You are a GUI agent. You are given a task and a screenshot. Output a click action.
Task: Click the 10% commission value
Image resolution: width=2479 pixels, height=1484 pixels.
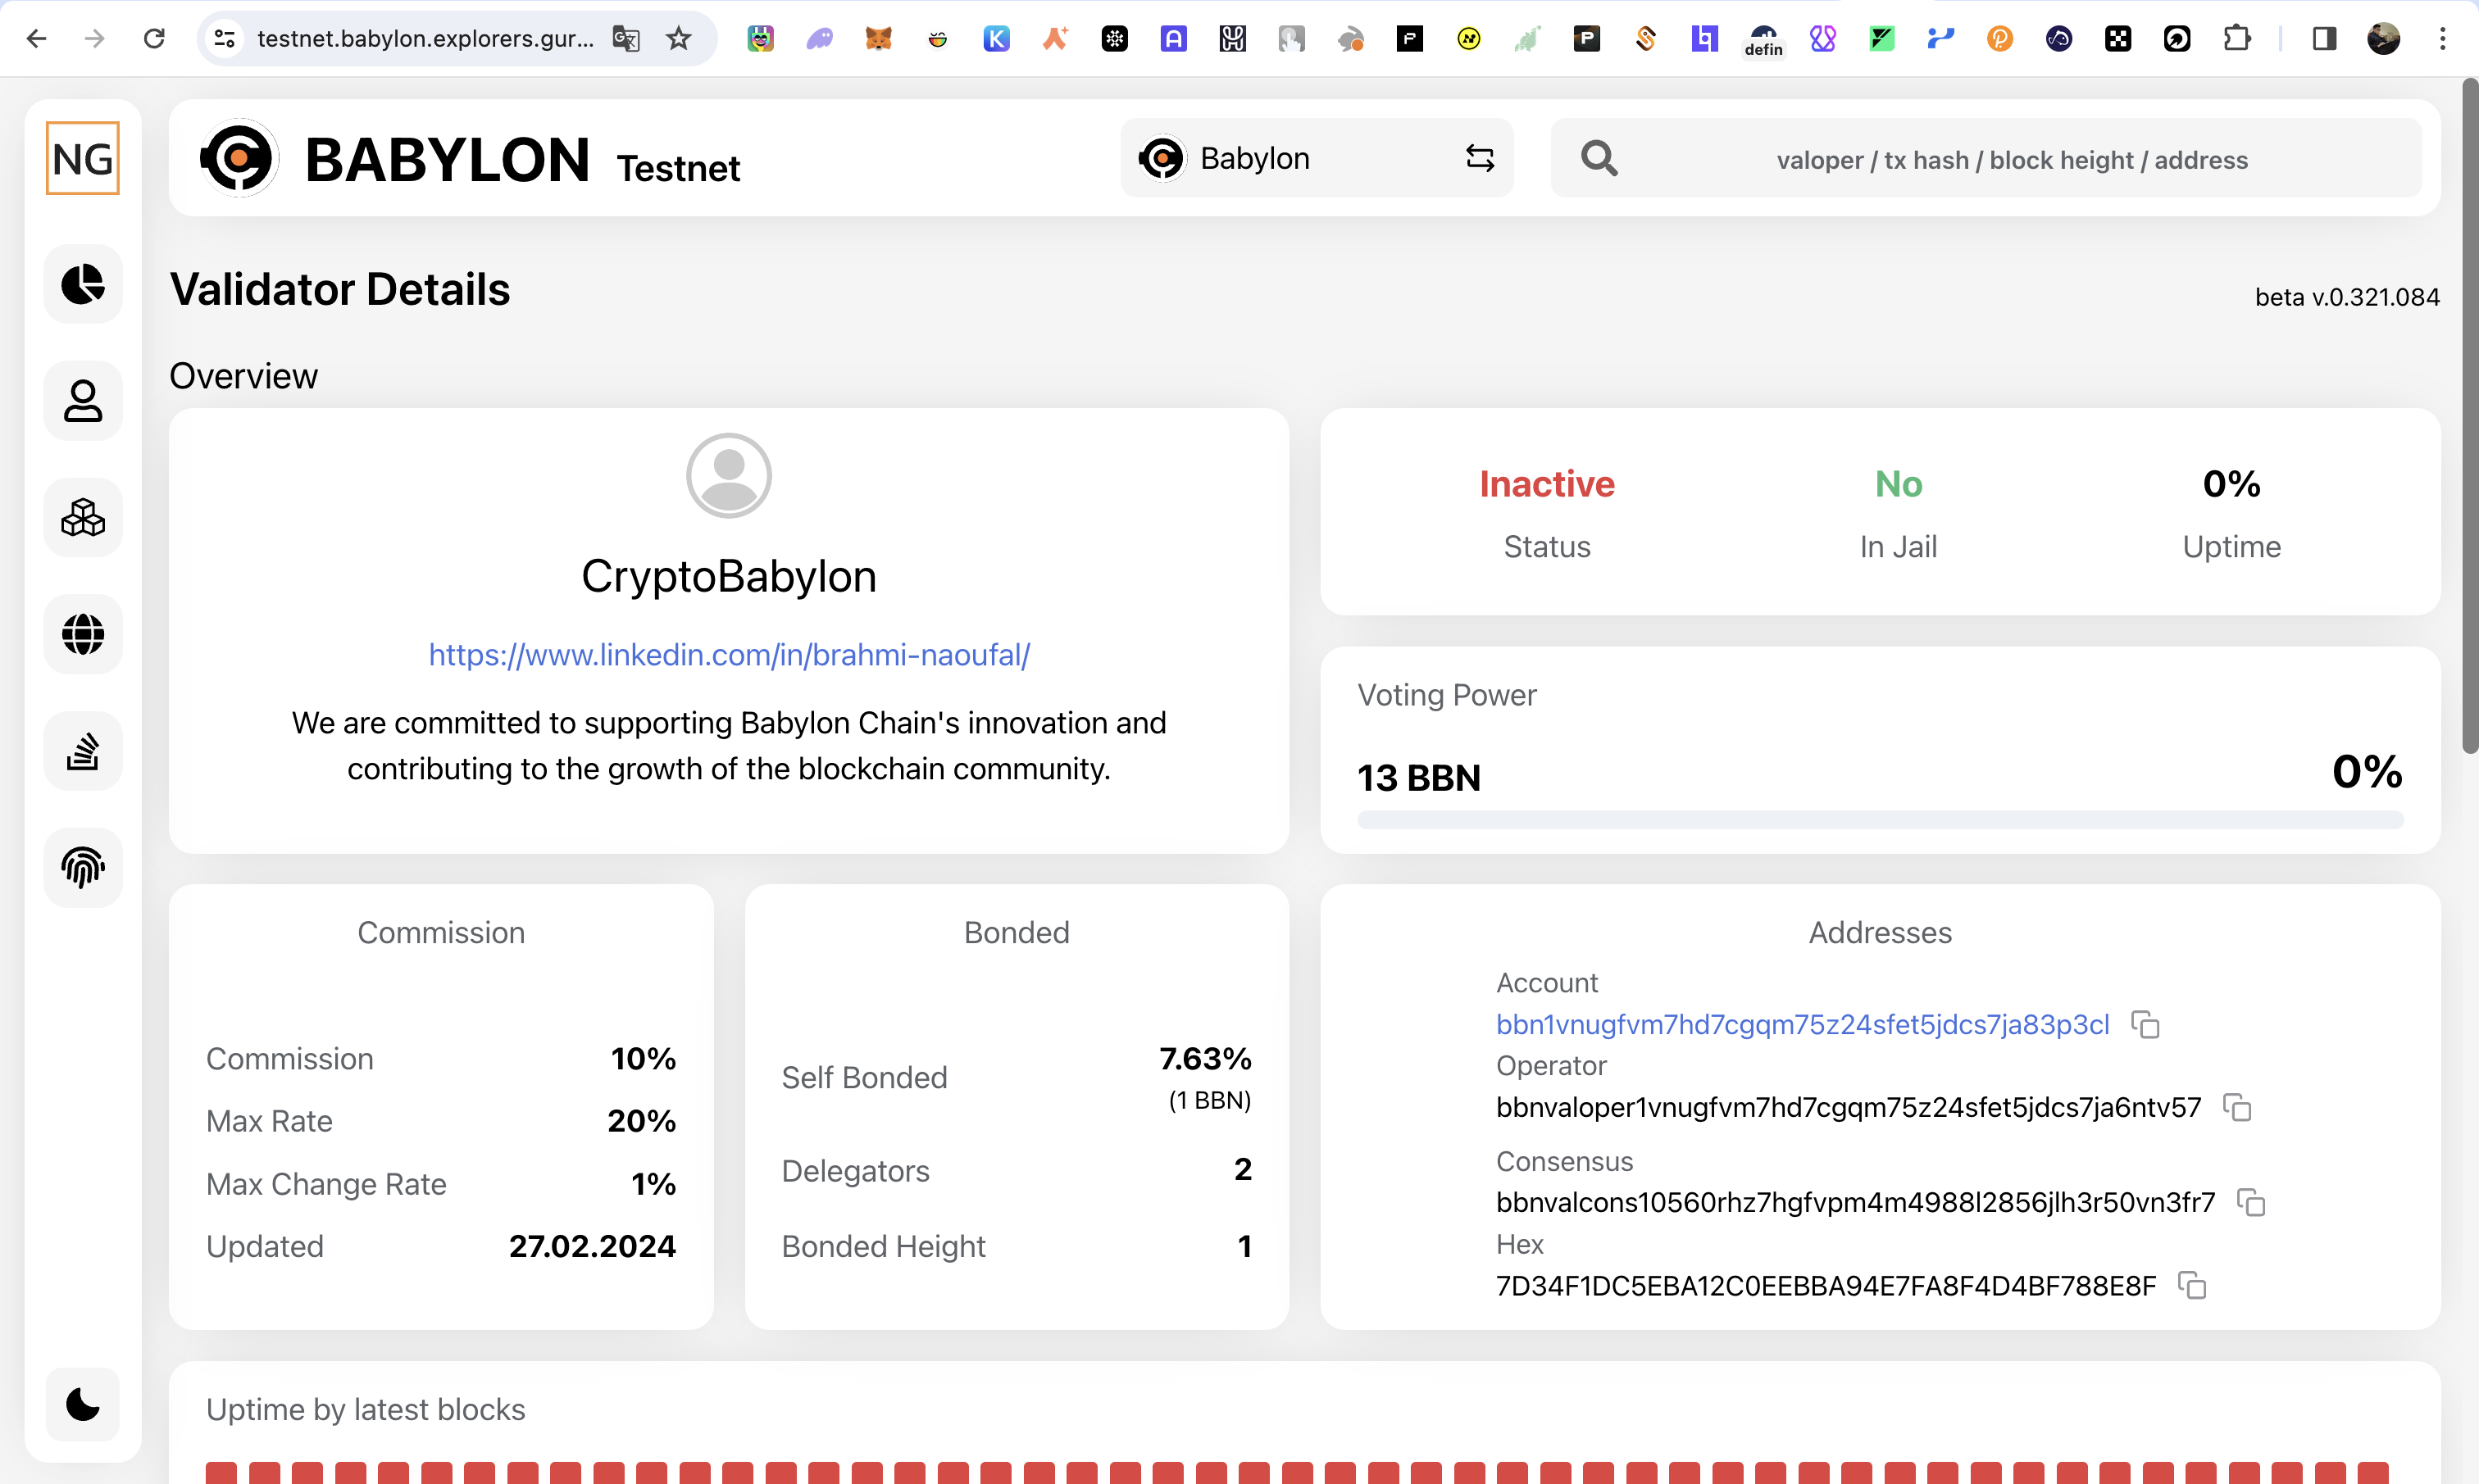pyautogui.click(x=644, y=1058)
